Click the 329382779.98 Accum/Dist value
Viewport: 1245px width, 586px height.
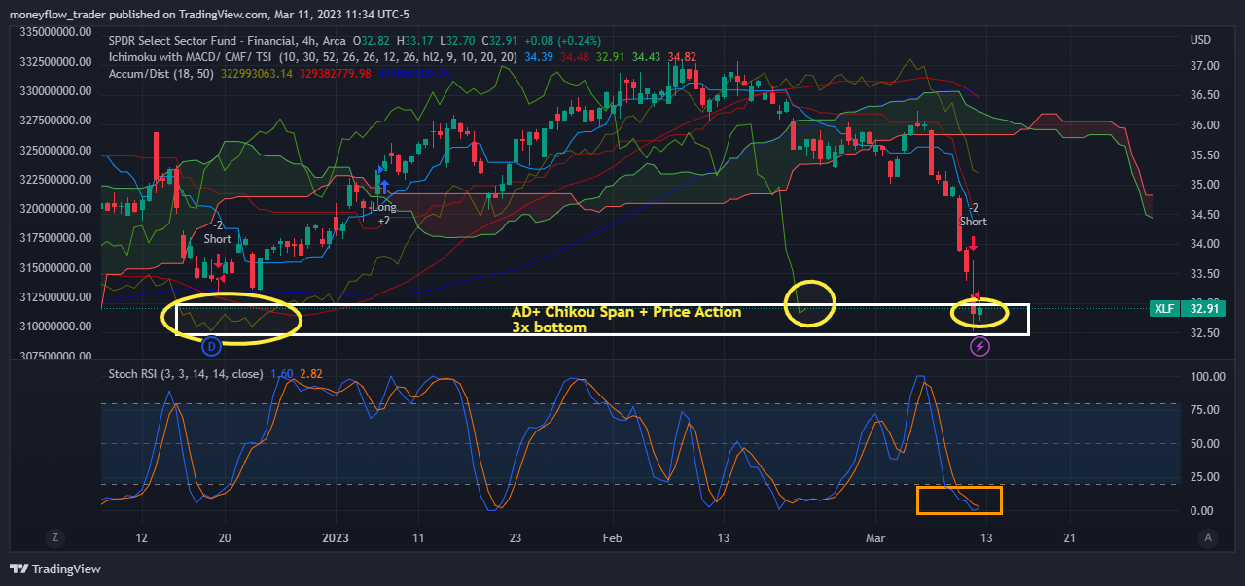click(336, 73)
